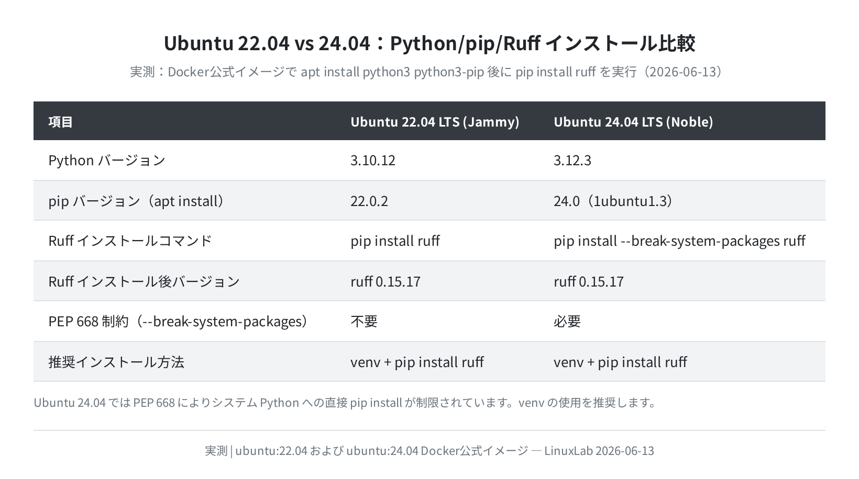Click the footer source line mentioning LinuxLab
859x479 pixels.
point(429,451)
